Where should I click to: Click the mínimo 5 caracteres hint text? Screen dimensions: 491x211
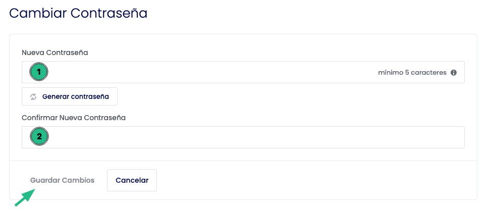(412, 73)
